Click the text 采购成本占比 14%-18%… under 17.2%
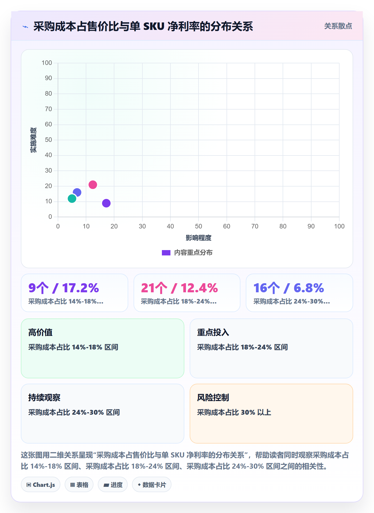 tap(66, 301)
